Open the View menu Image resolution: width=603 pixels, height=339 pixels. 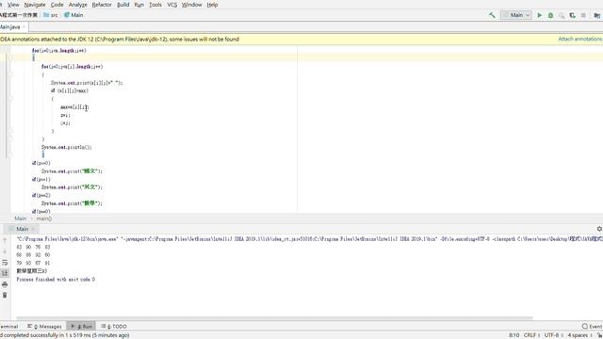coord(13,5)
